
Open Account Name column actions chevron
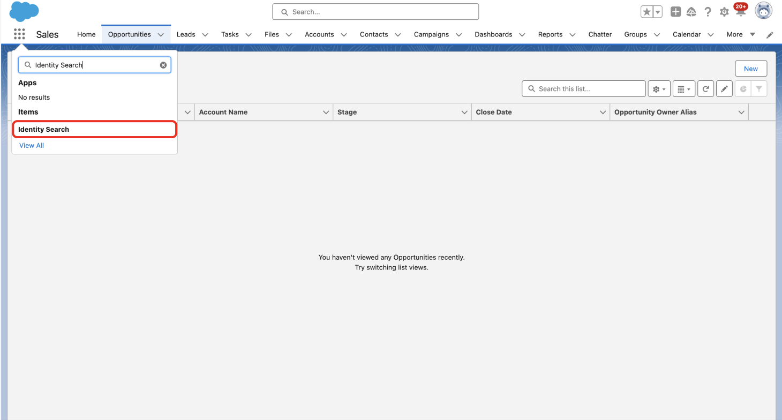tap(326, 112)
